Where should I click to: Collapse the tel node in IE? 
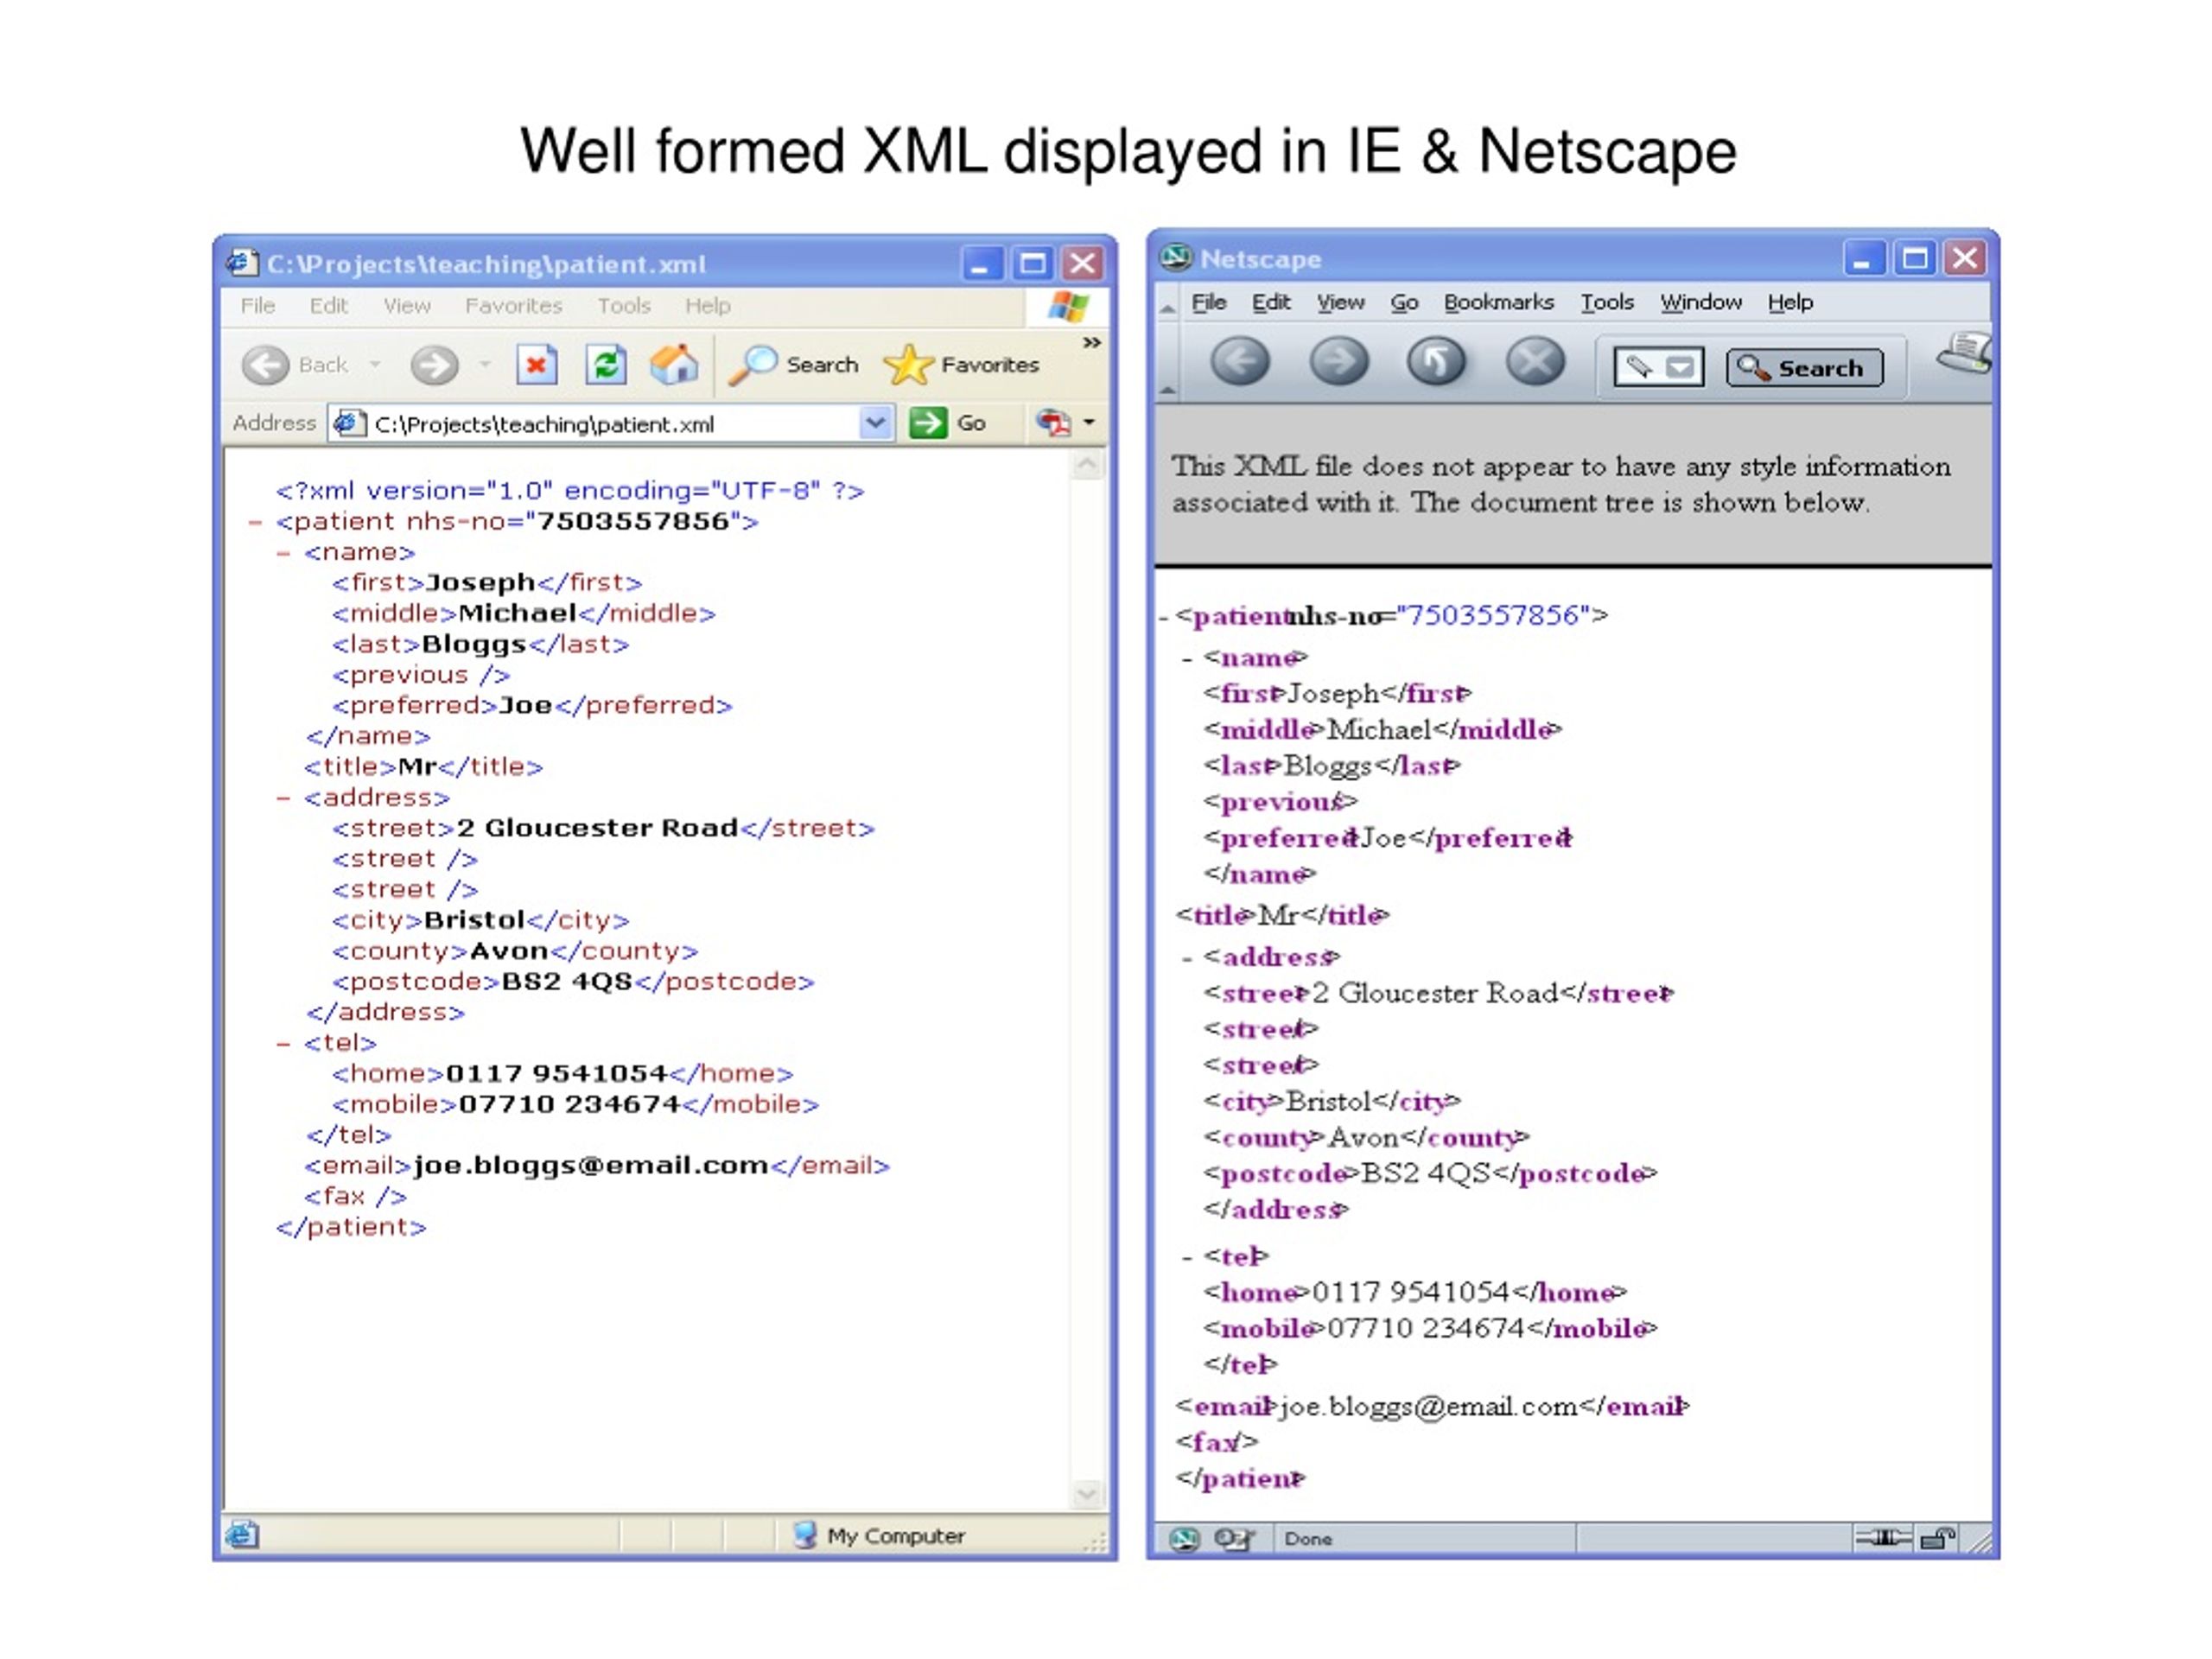284,1044
